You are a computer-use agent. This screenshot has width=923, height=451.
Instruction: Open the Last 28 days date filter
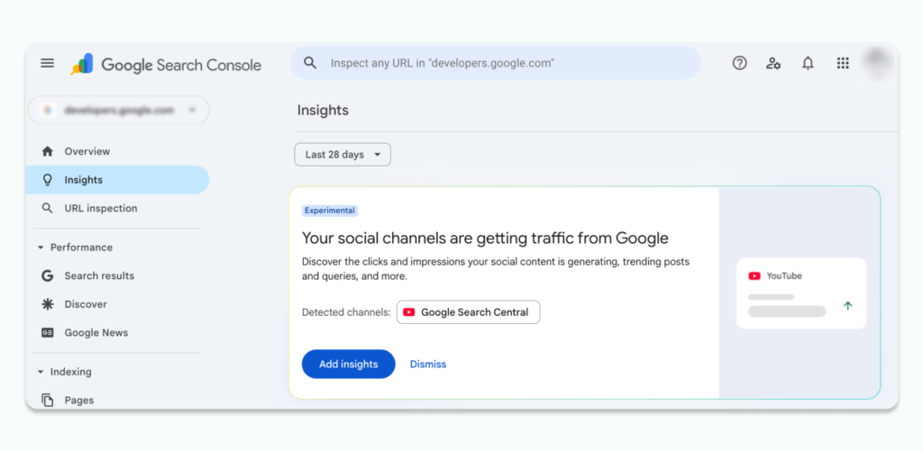click(343, 155)
